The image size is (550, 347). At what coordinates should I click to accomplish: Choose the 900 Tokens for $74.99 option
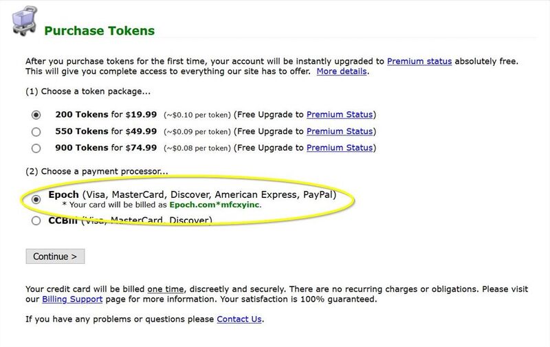[36, 148]
